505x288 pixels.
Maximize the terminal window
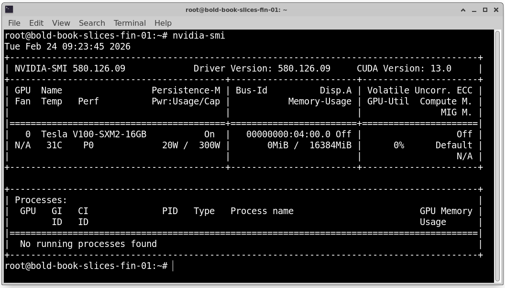pyautogui.click(x=485, y=10)
